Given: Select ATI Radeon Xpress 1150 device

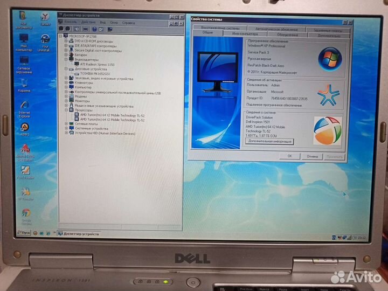Looking at the screenshot, I should click(x=97, y=65).
